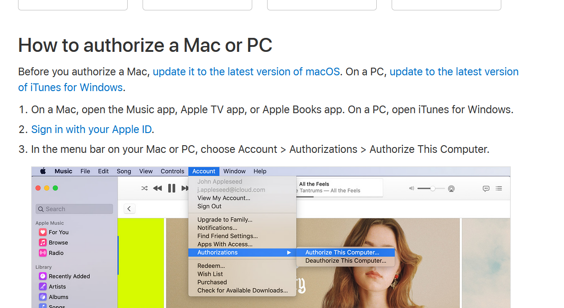This screenshot has width=564, height=308.
Task: Click the Search field in Music sidebar
Action: [74, 209]
